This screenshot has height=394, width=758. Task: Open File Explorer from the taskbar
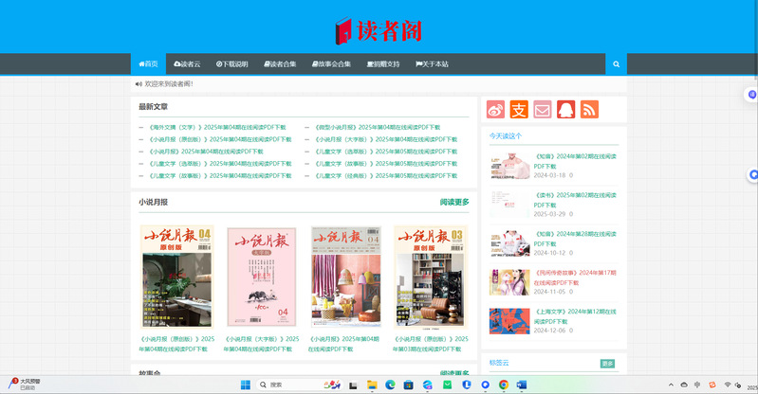click(x=372, y=385)
